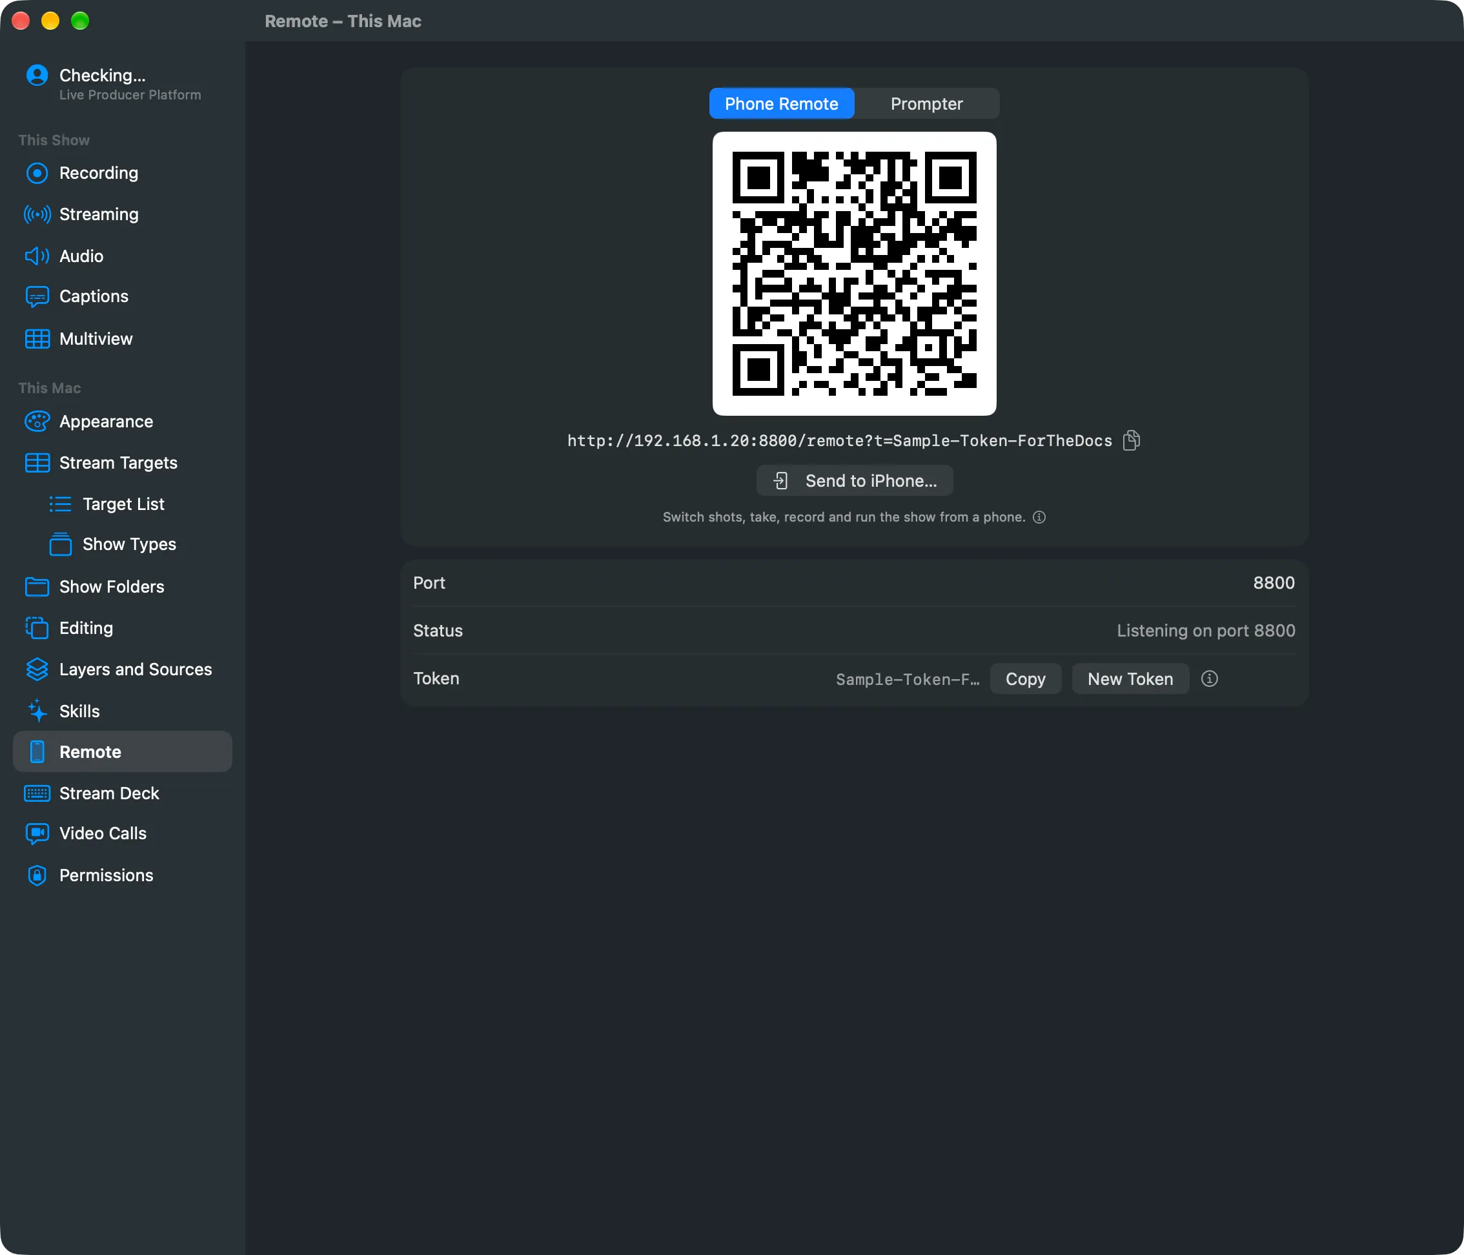Generate a New Token
Screen dimensions: 1464x1255
(x=1130, y=679)
